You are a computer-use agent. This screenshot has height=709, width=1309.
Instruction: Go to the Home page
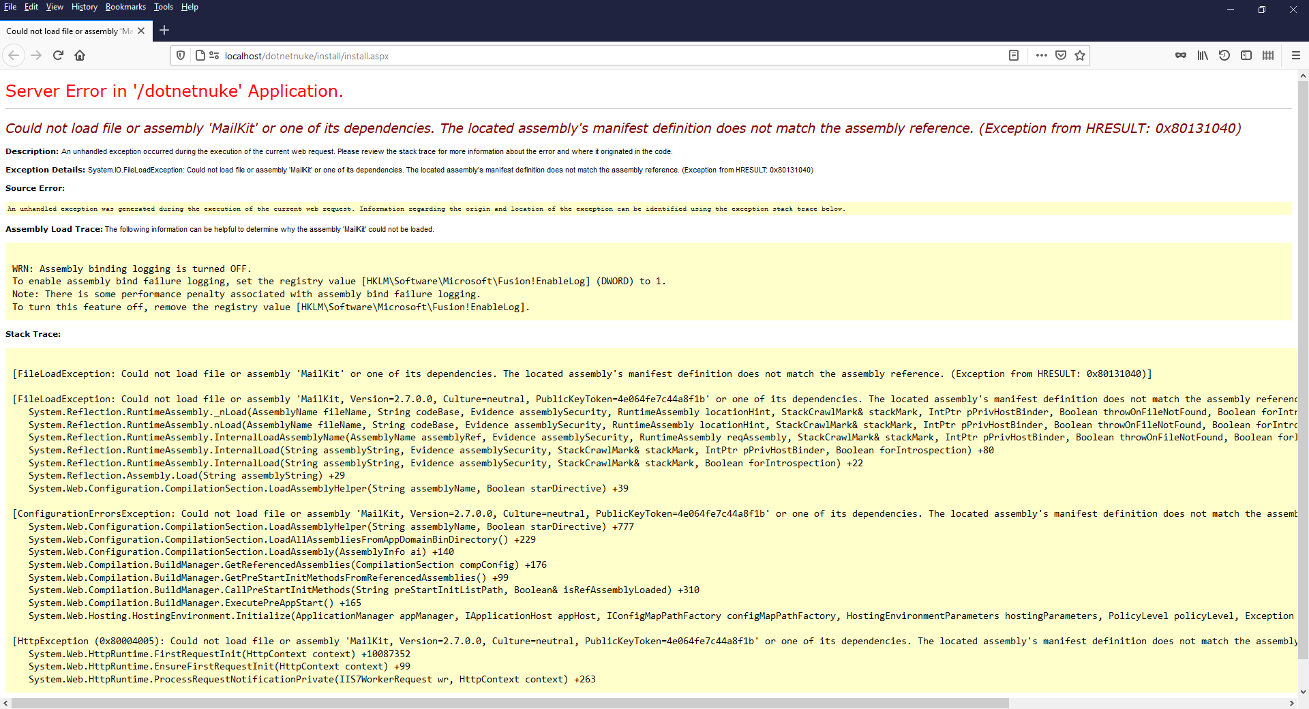point(80,55)
